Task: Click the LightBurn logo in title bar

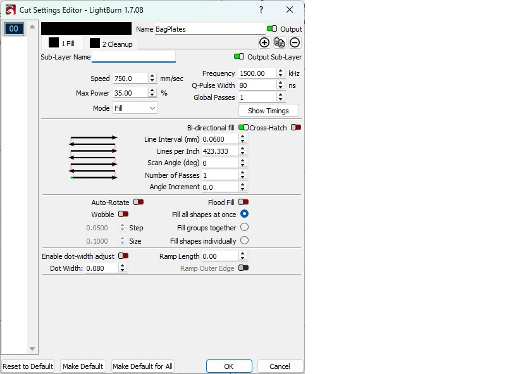Action: tap(10, 10)
